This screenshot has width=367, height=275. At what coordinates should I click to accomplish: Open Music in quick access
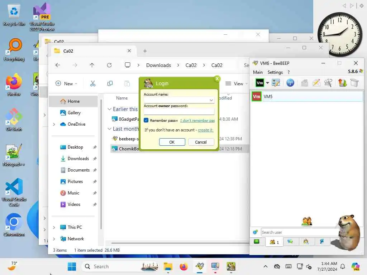coord(73,193)
